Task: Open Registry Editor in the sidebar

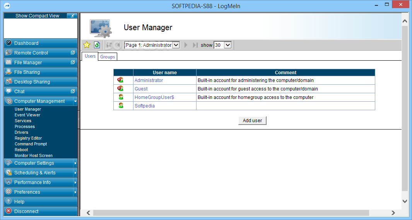Action: [x=28, y=138]
